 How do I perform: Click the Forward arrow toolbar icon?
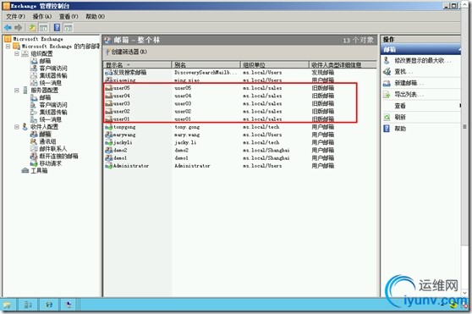(x=19, y=28)
